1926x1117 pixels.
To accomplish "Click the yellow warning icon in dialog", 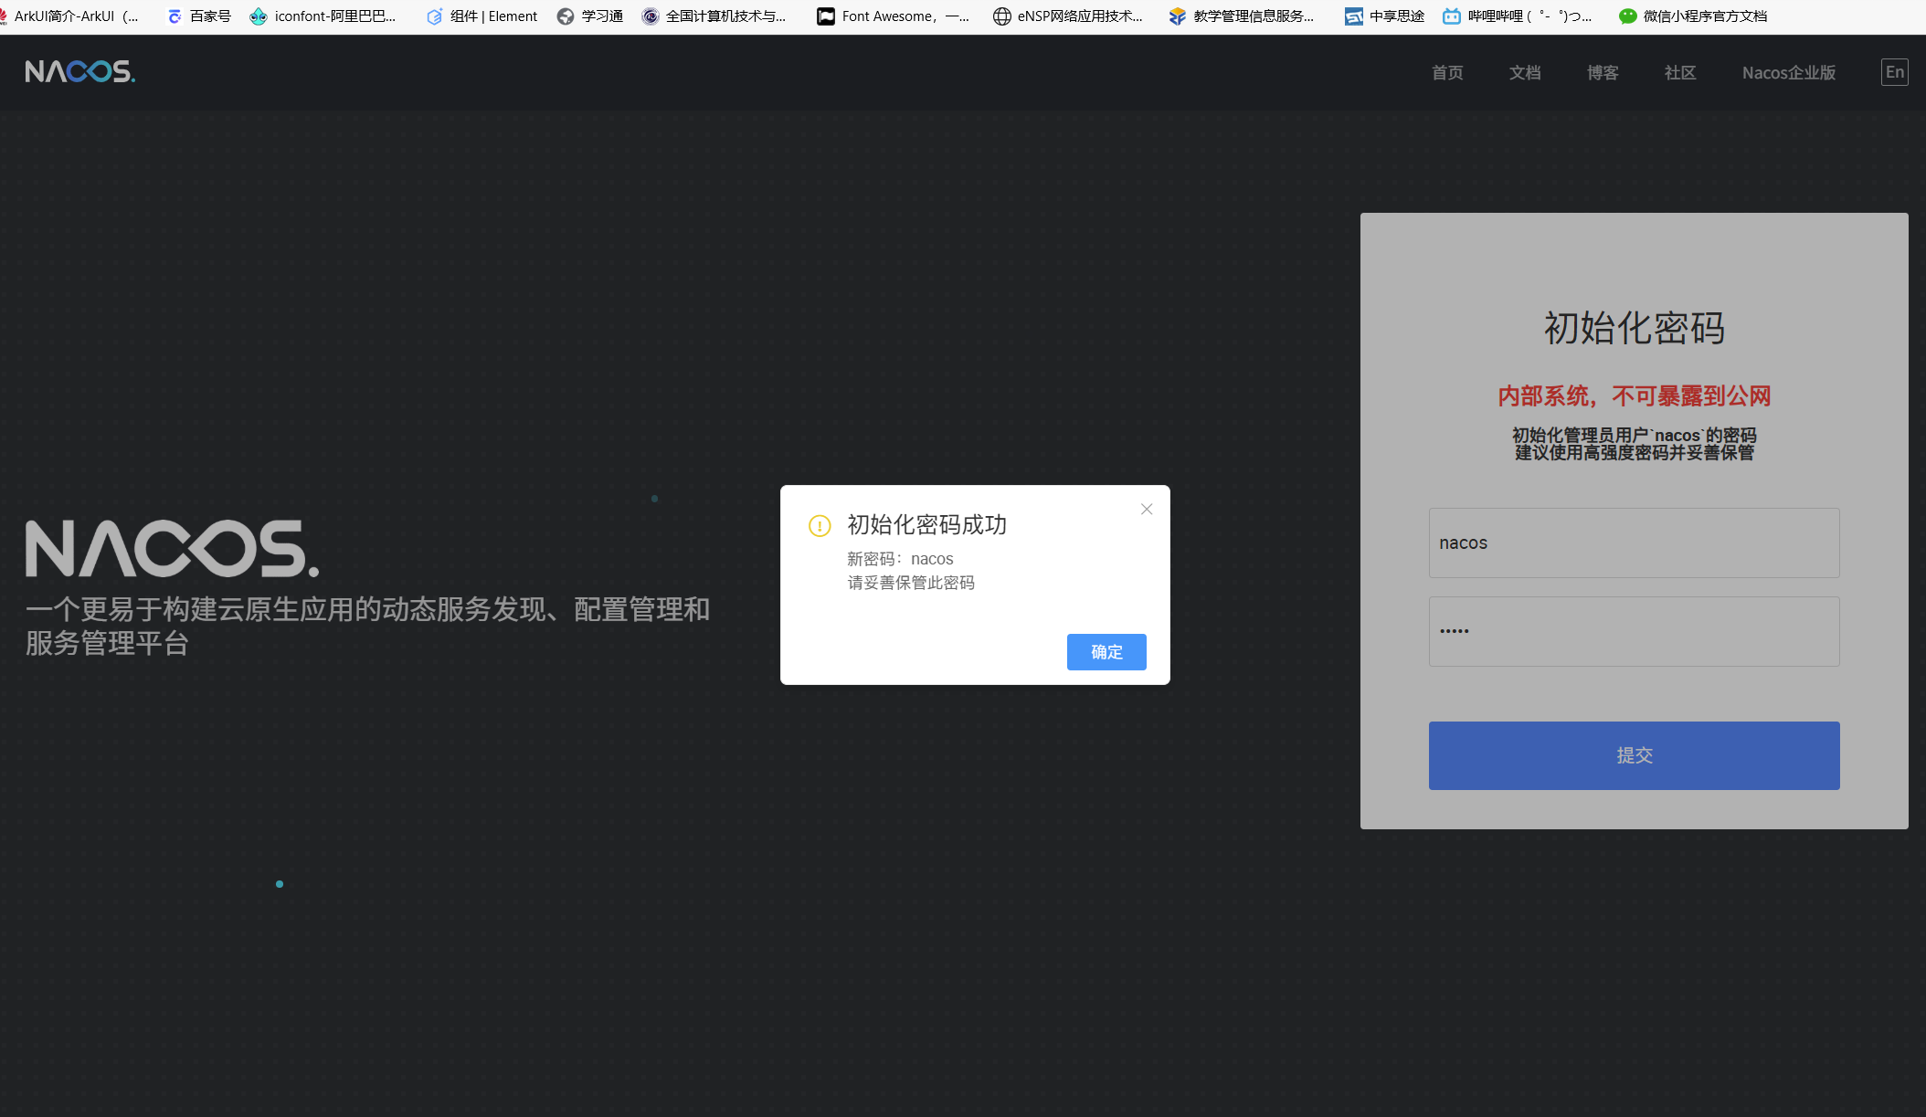I will pyautogui.click(x=820, y=525).
